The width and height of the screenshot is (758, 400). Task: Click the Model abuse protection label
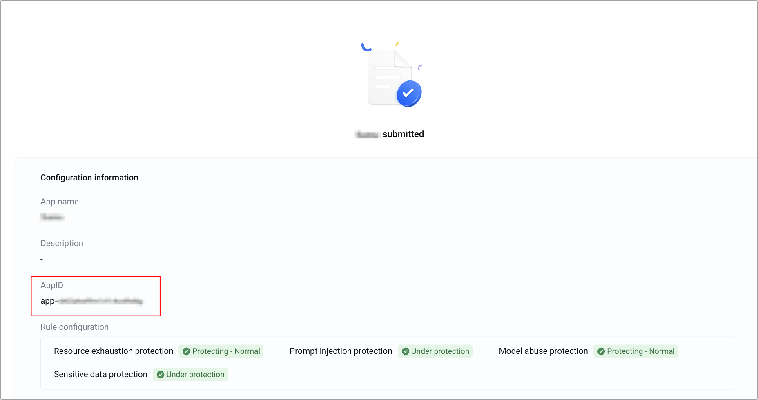pyautogui.click(x=543, y=351)
